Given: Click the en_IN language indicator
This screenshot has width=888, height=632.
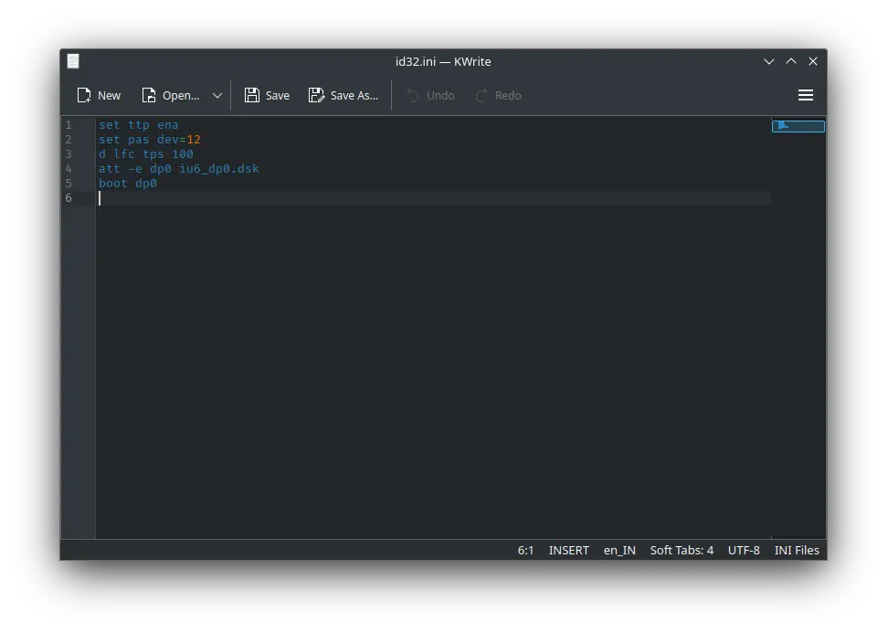Looking at the screenshot, I should tap(619, 550).
